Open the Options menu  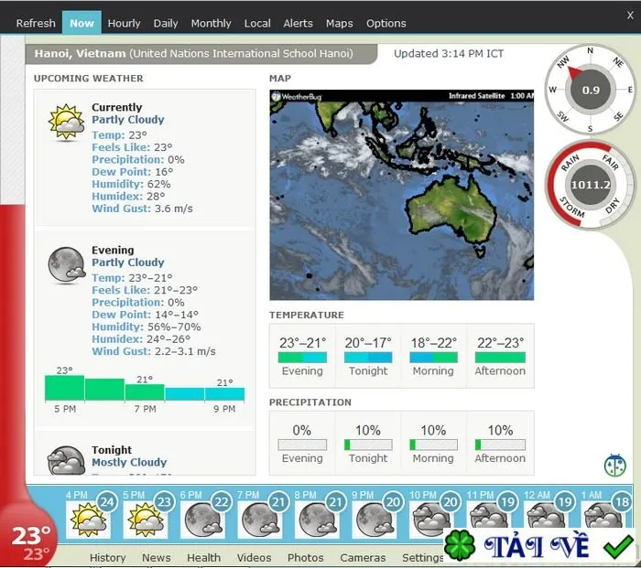386,23
